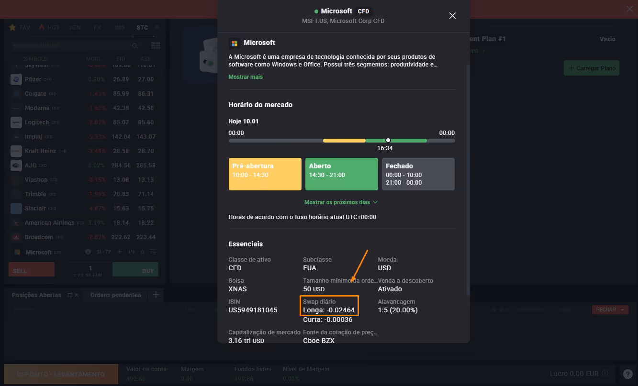638x386 pixels.
Task: Select the American Airlines CFD row
Action: tap(84, 223)
